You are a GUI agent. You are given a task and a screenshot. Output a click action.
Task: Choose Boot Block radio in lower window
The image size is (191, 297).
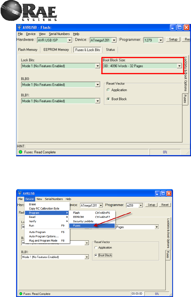point(96,255)
